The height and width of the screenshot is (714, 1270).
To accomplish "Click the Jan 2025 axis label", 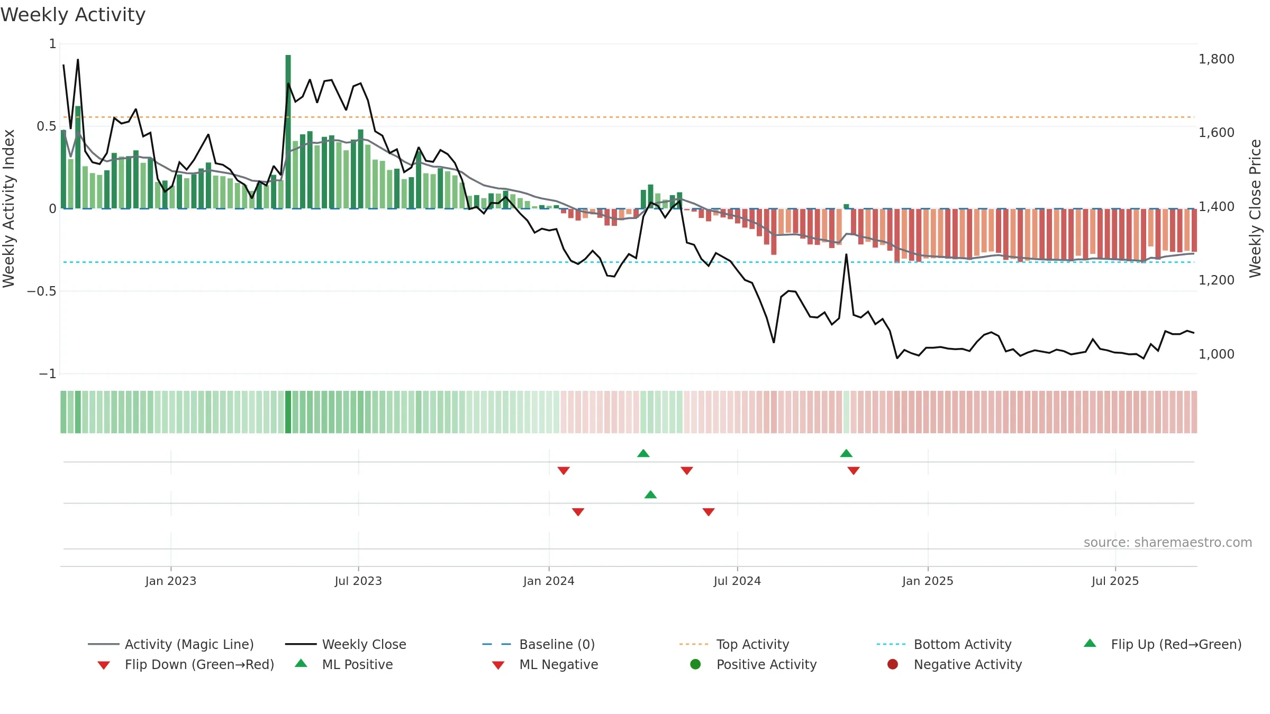I will [x=928, y=581].
